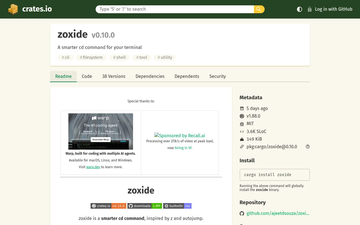Open the github.com/ajeetdsouza repository link
Viewport: 360px width, 225px height.
tap(278, 213)
